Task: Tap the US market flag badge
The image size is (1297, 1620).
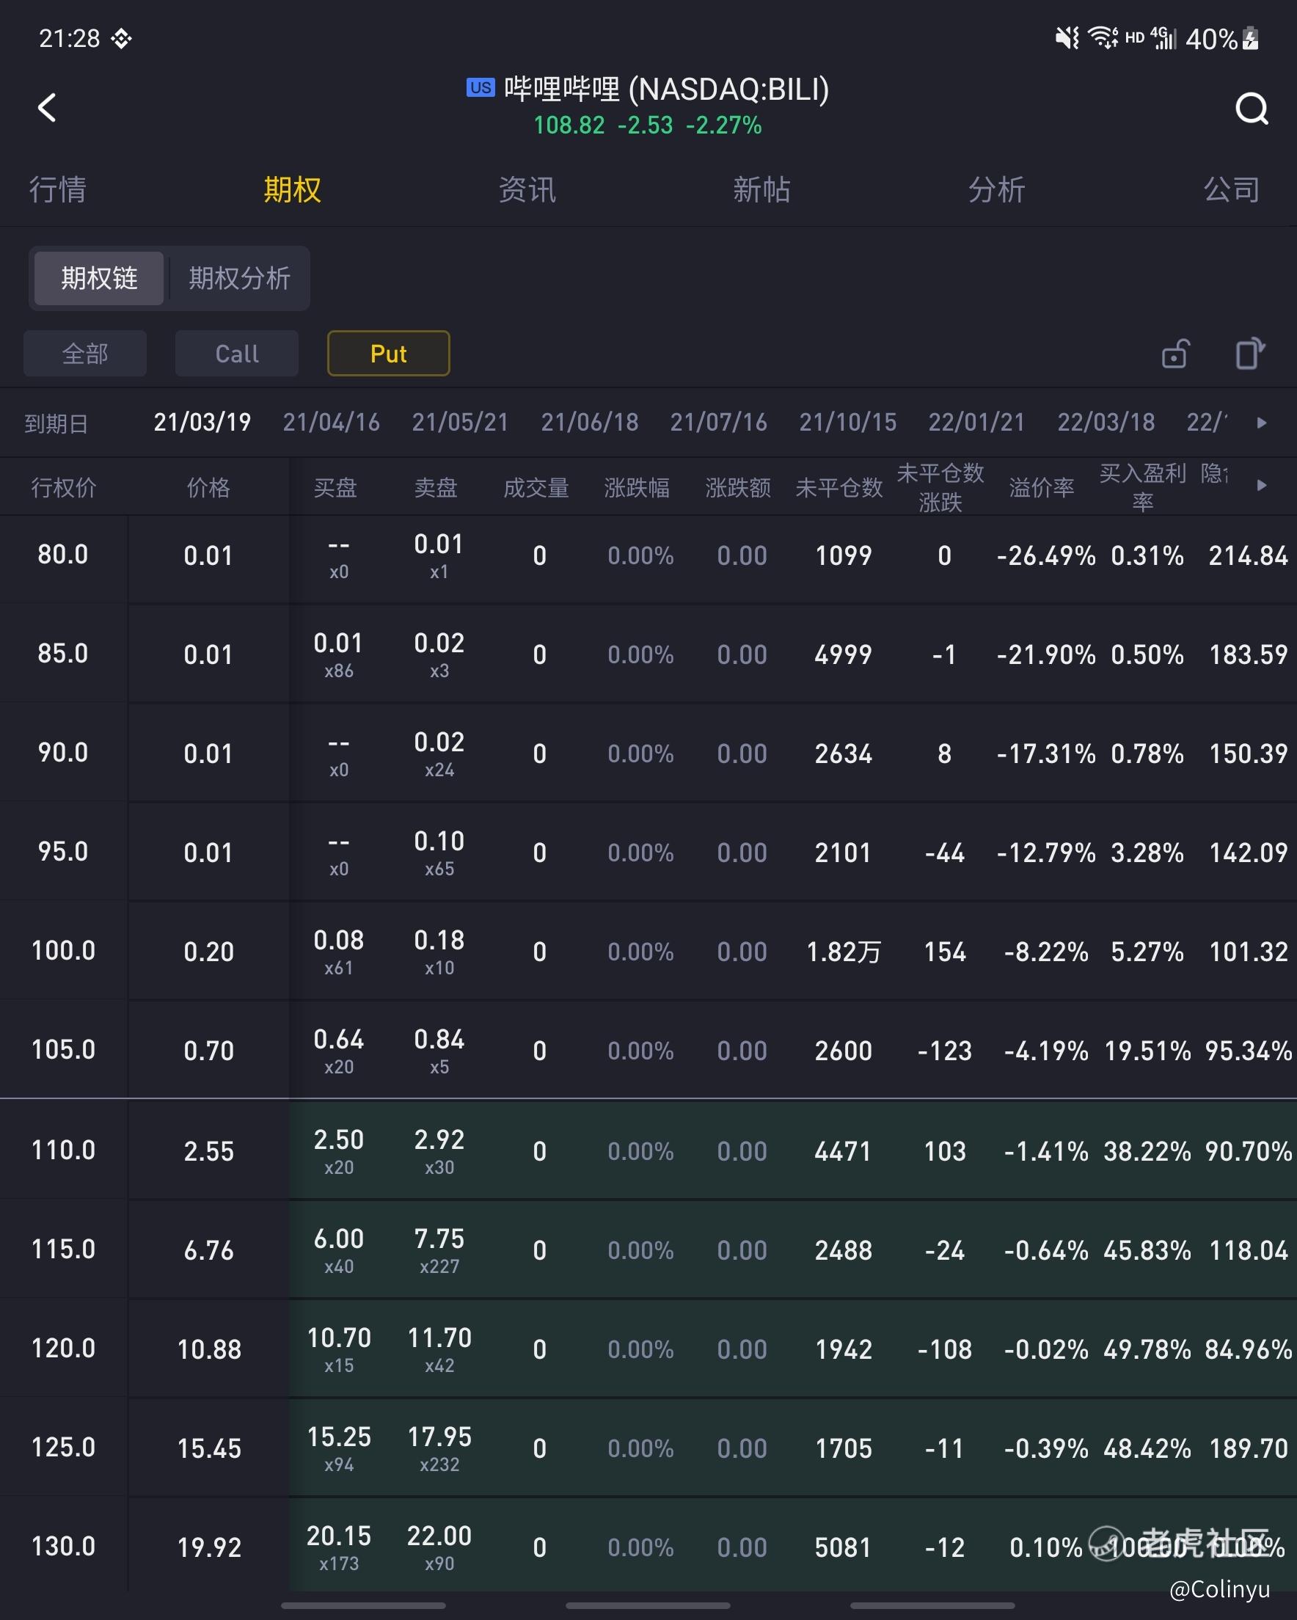Action: 481,88
